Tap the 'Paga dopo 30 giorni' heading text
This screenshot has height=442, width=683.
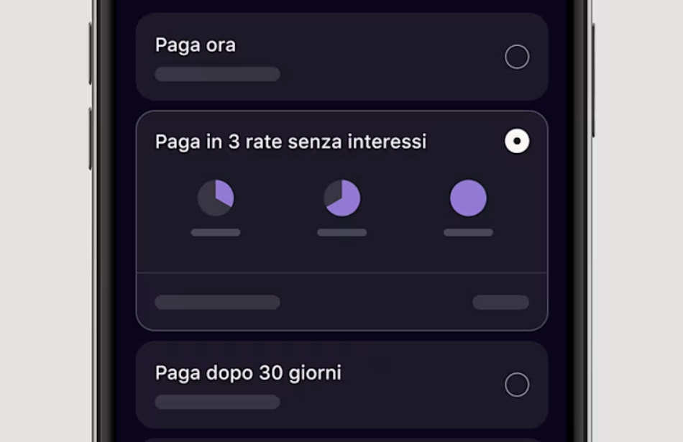coord(248,373)
